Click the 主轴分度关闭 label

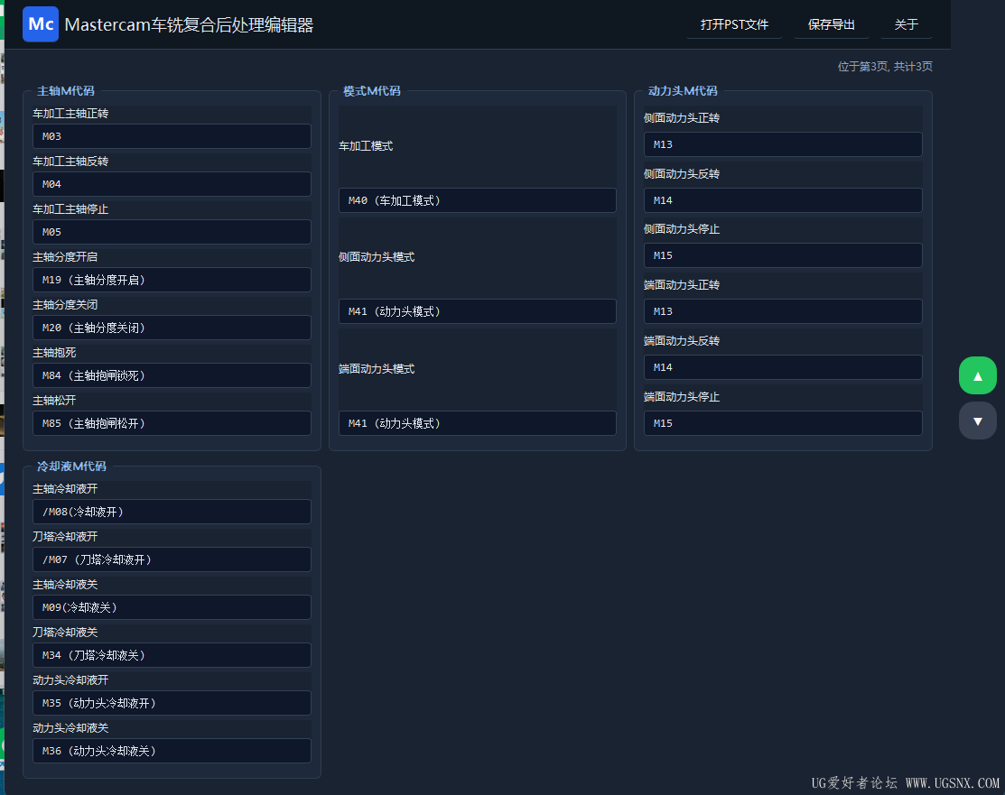(65, 305)
